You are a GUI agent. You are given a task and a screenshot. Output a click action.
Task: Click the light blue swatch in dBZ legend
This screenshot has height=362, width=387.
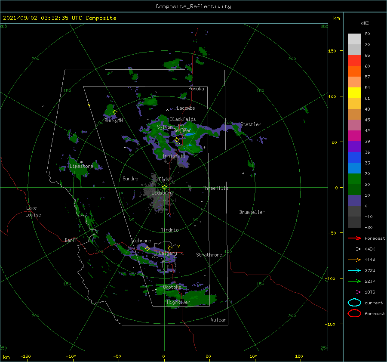point(354,168)
